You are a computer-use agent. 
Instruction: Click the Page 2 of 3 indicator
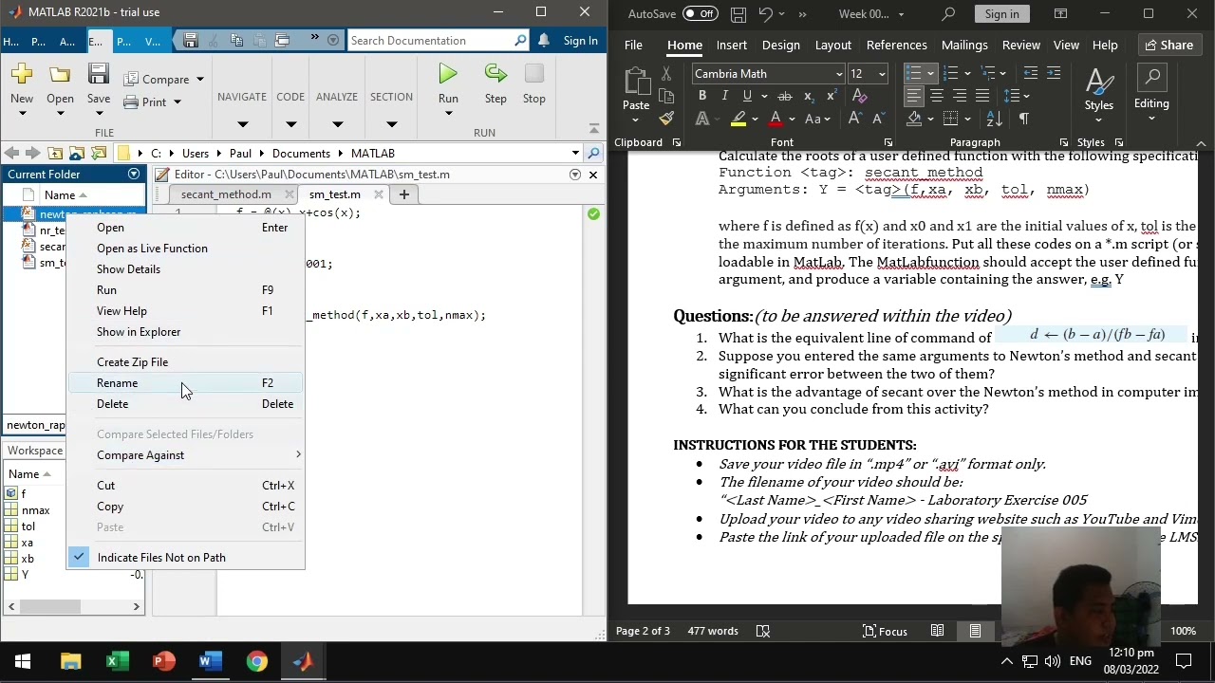pyautogui.click(x=643, y=631)
